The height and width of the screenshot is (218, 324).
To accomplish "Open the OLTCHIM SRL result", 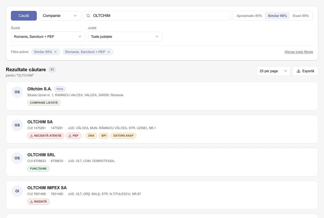I will [162, 162].
